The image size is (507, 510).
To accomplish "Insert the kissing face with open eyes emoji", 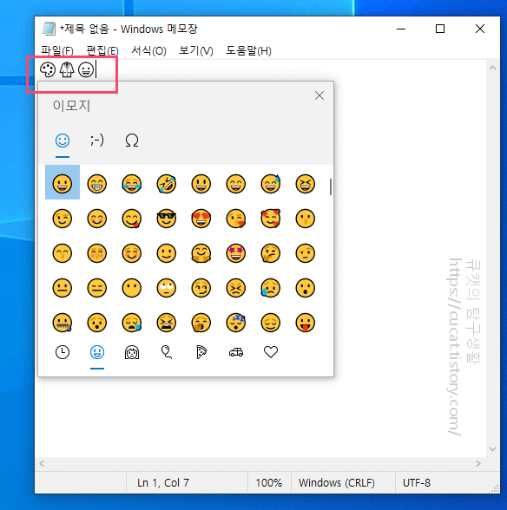I will pos(306,219).
